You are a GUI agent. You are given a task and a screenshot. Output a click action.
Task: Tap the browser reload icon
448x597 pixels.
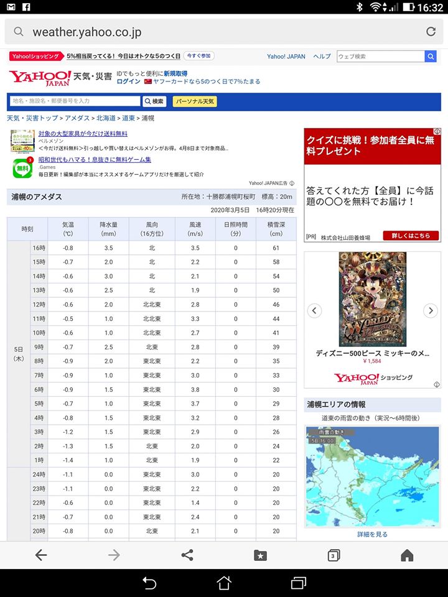[431, 32]
